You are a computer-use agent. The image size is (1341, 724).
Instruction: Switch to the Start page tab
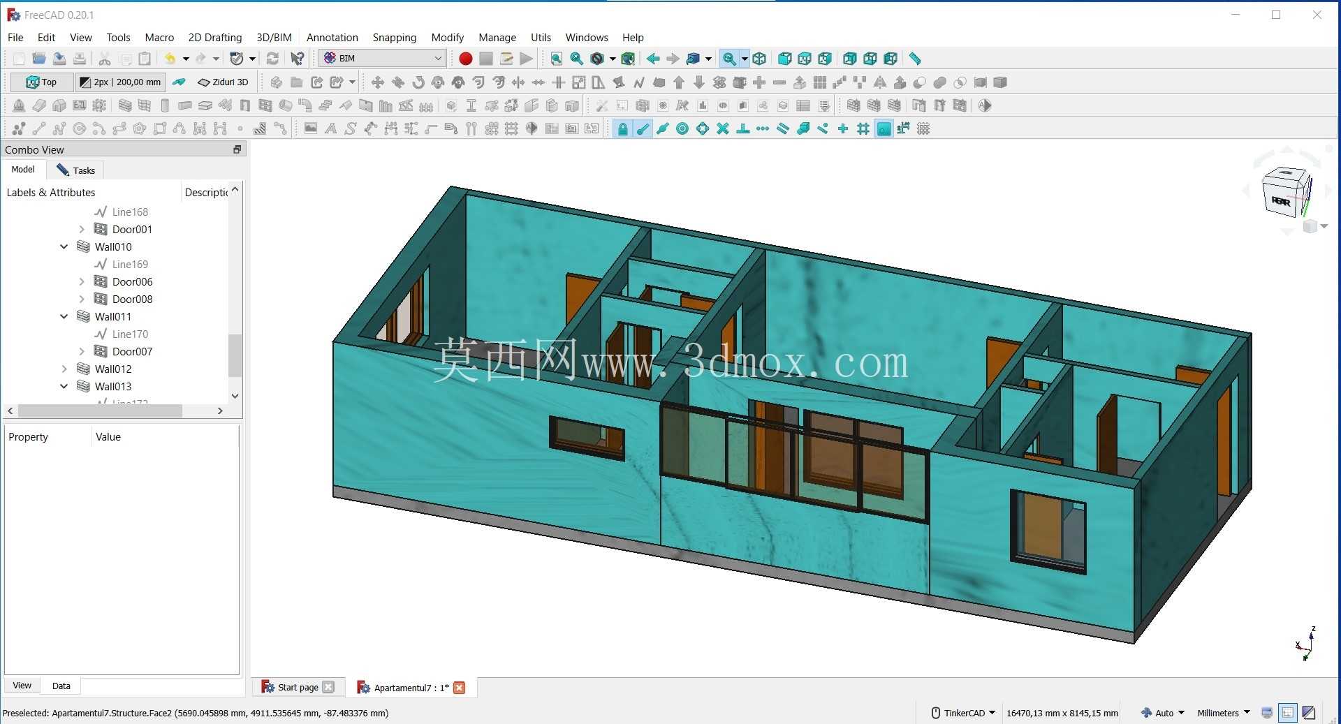[x=298, y=687]
